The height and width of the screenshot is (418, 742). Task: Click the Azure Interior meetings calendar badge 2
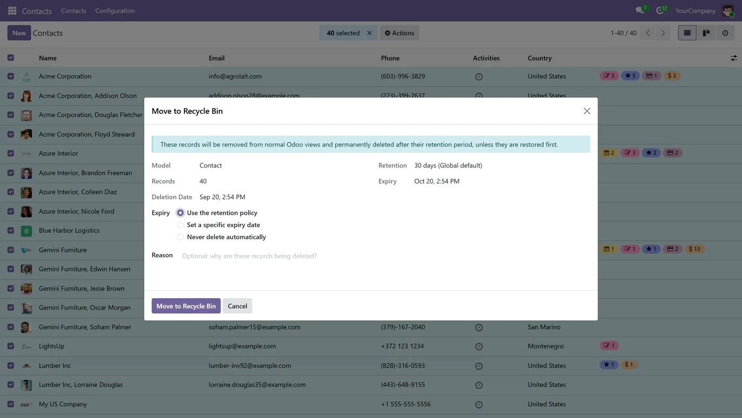[x=609, y=153]
